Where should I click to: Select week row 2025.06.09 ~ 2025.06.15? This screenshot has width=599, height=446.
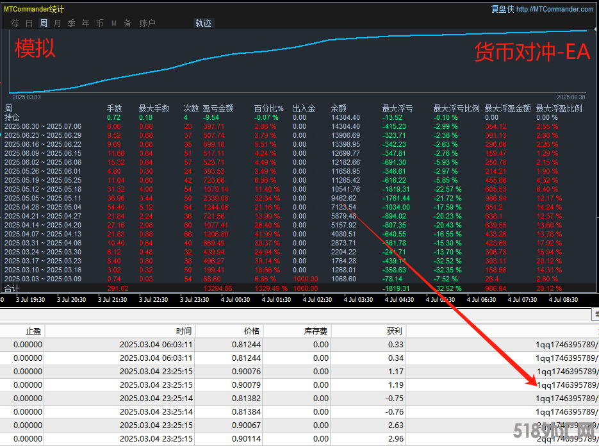coord(298,153)
